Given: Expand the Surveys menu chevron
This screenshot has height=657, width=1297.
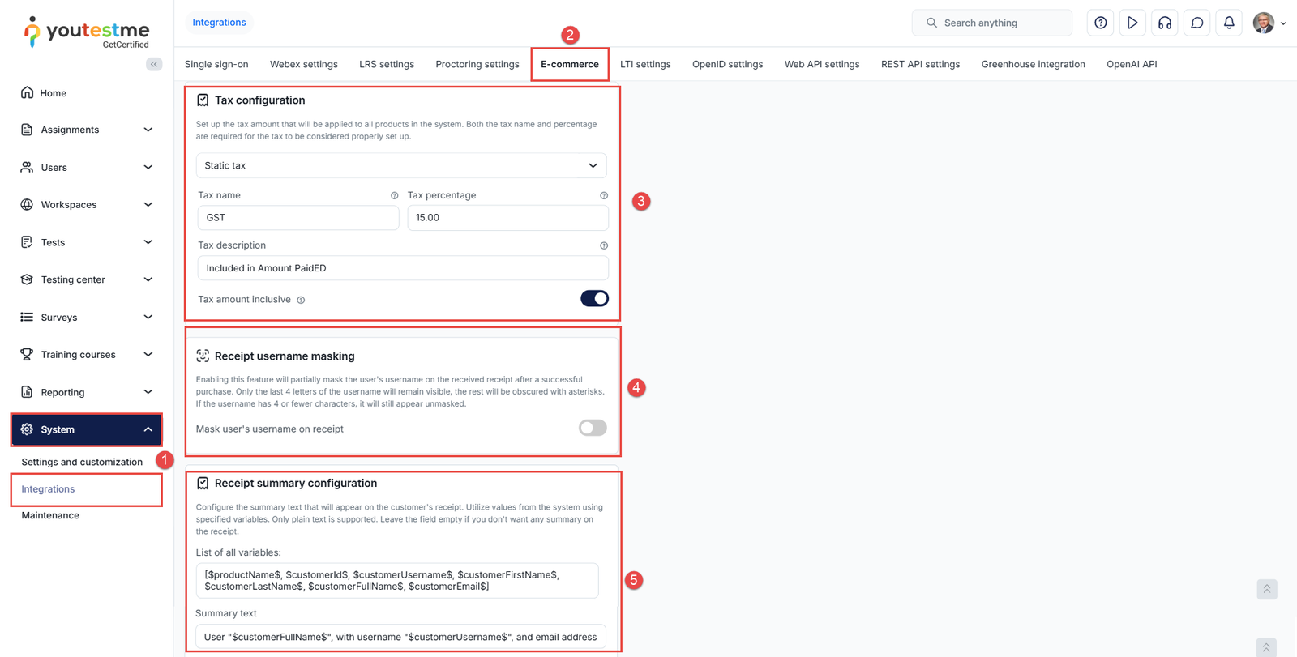Looking at the screenshot, I should coord(148,317).
